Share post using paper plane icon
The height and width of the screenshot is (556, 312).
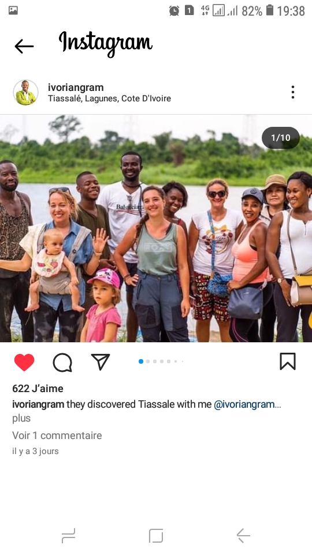101,361
